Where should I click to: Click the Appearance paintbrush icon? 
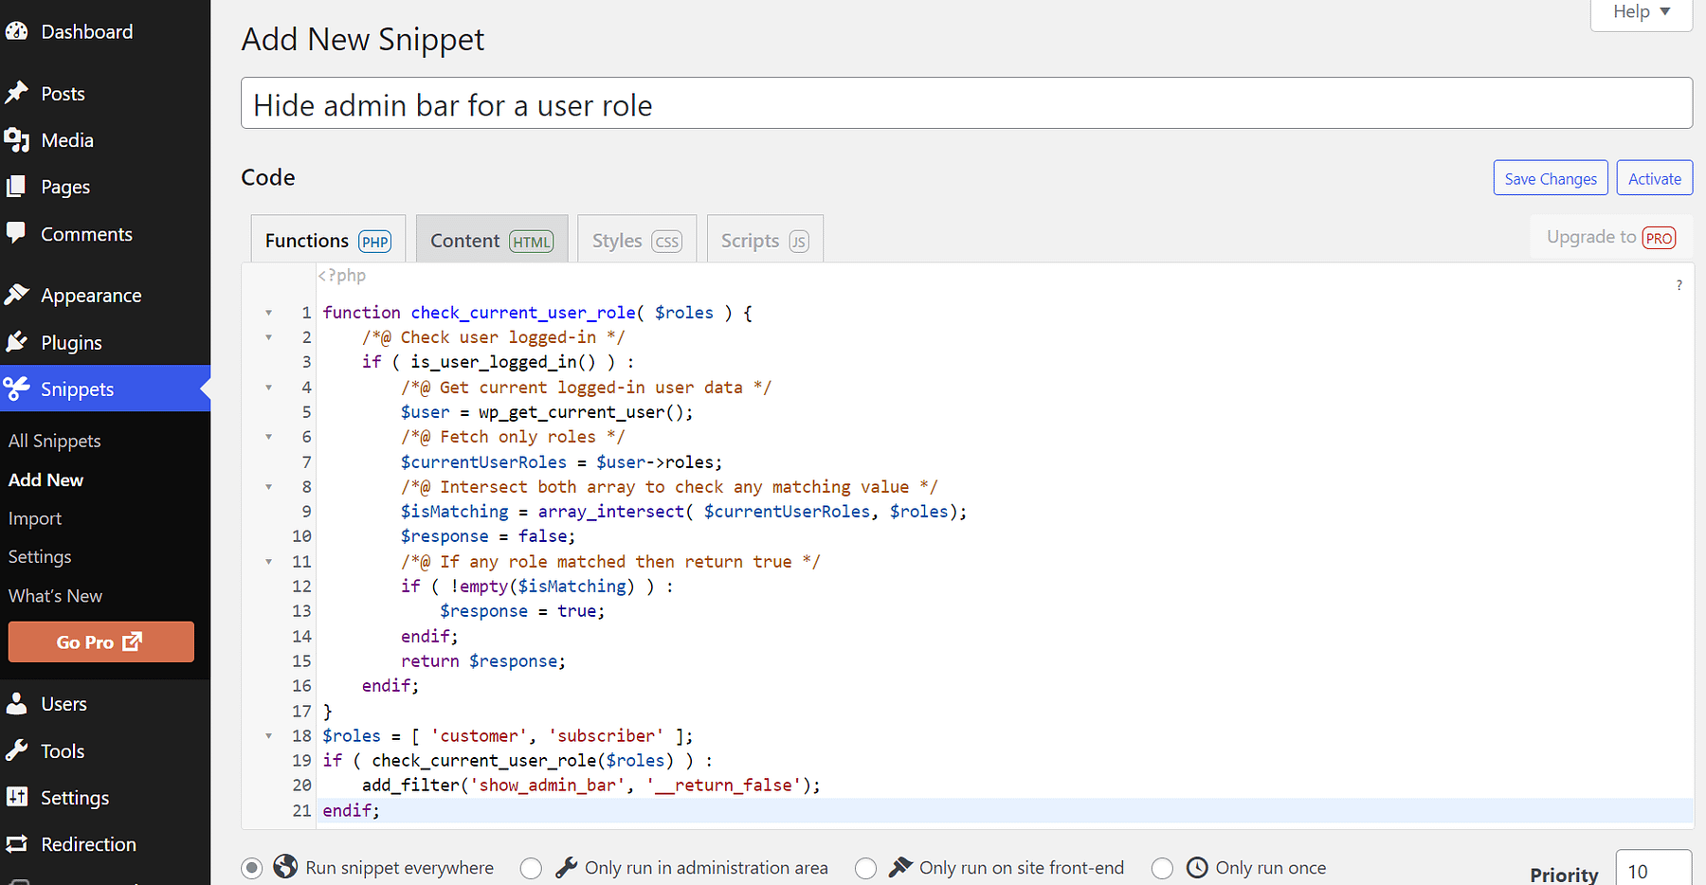(x=16, y=295)
